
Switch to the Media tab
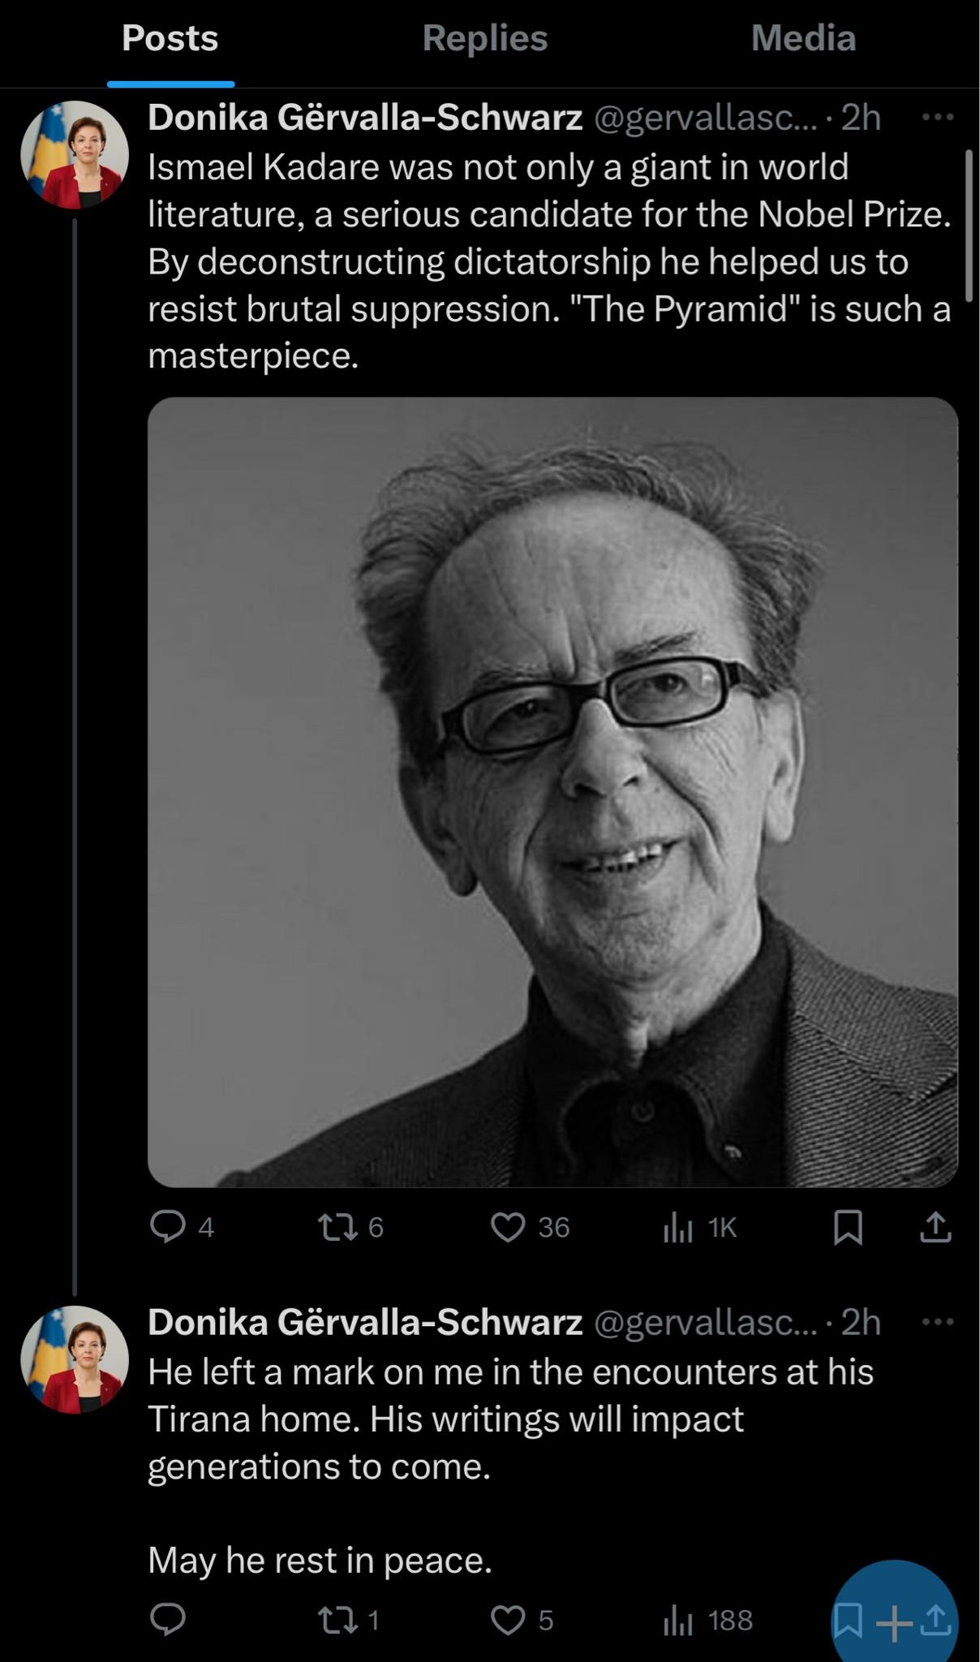(803, 38)
